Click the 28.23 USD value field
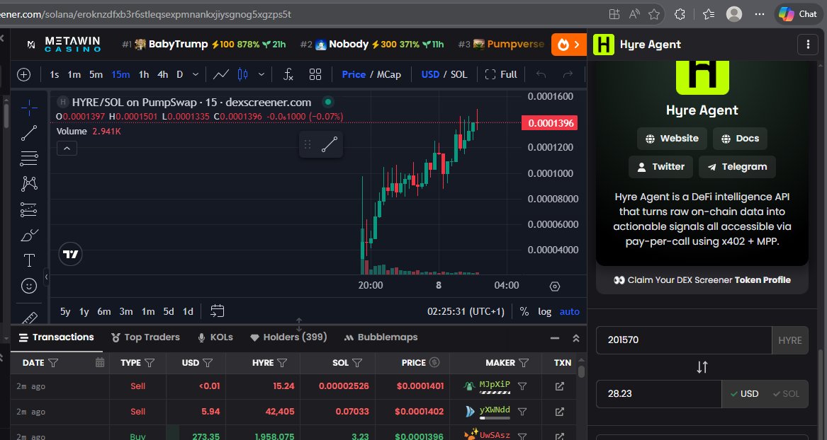Screen dimensions: 827x440 coord(659,394)
